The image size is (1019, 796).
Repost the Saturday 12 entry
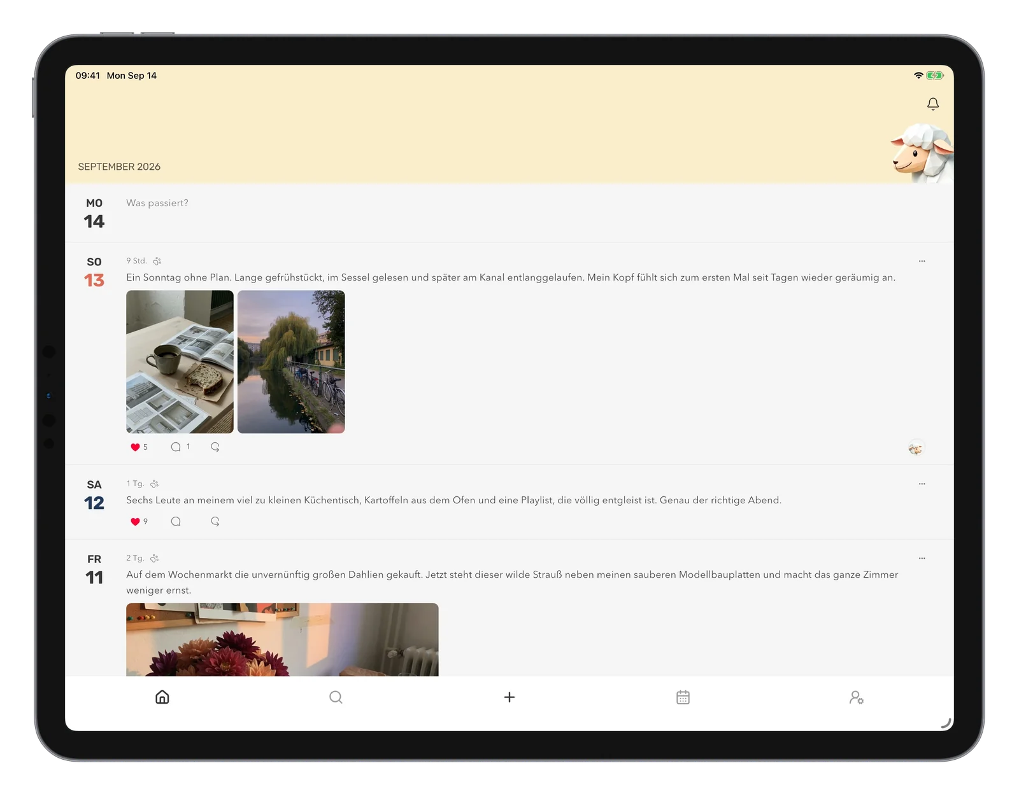(215, 521)
